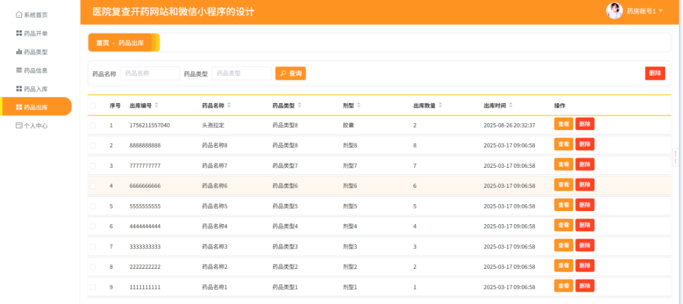The width and height of the screenshot is (683, 304).
Task: Click the 首页 breadcrumb link
Action: click(x=103, y=43)
